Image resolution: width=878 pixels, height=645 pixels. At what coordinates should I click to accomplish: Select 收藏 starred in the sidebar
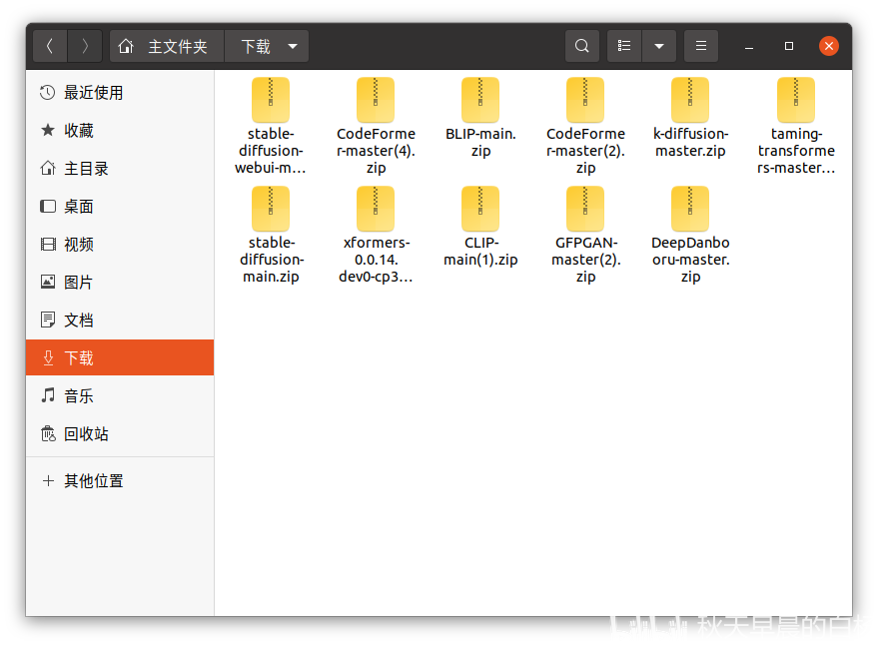click(120, 131)
